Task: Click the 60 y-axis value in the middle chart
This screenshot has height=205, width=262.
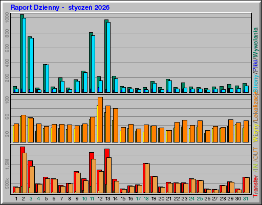Action: click(7, 117)
